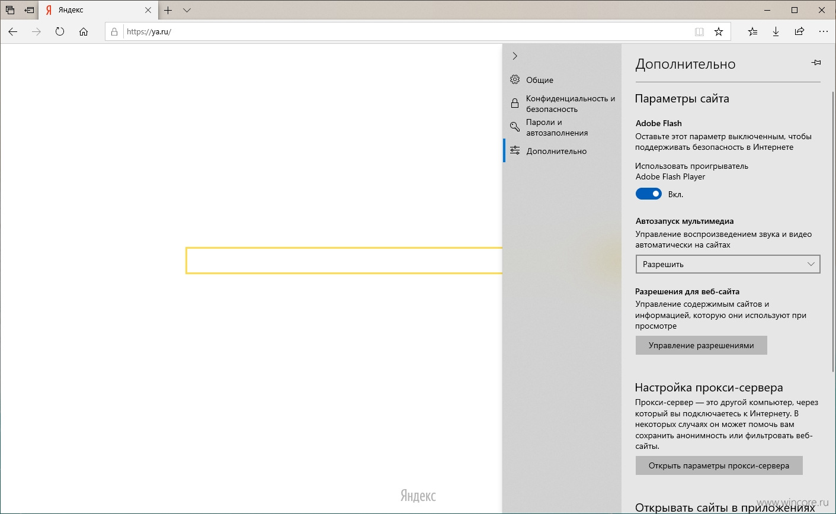
Task: Close the Яндекс tab
Action: pyautogui.click(x=148, y=10)
